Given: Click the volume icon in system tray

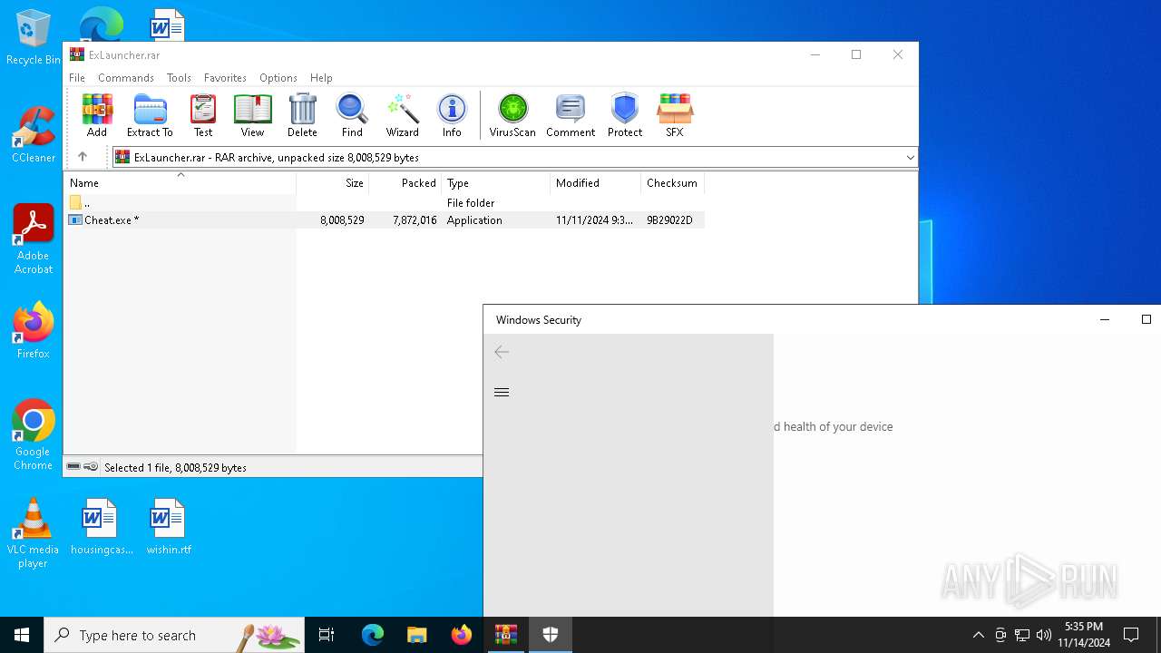Looking at the screenshot, I should (1044, 635).
